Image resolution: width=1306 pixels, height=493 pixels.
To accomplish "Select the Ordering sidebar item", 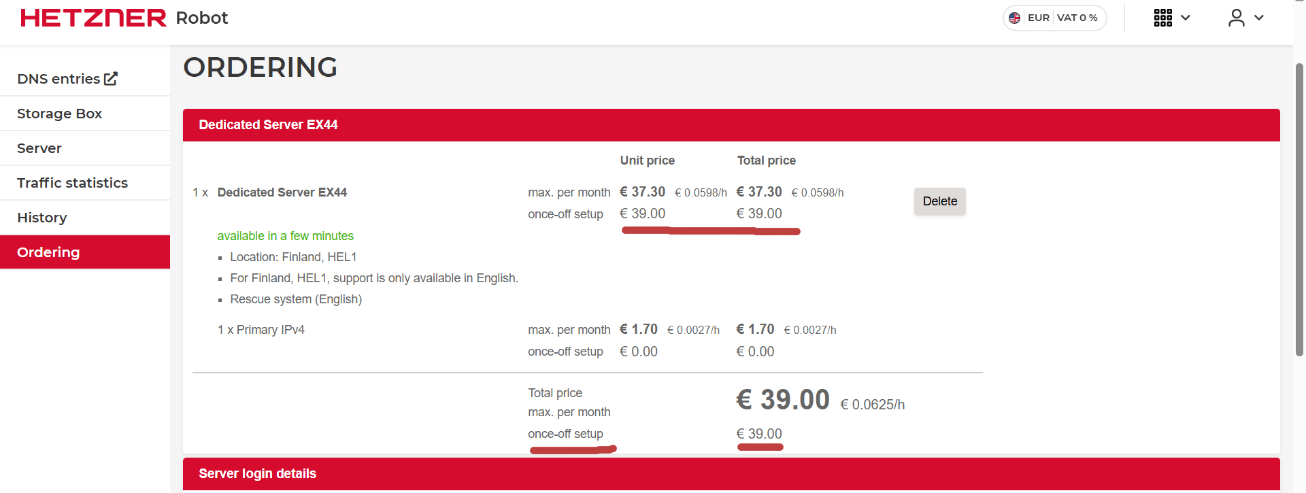I will (48, 252).
